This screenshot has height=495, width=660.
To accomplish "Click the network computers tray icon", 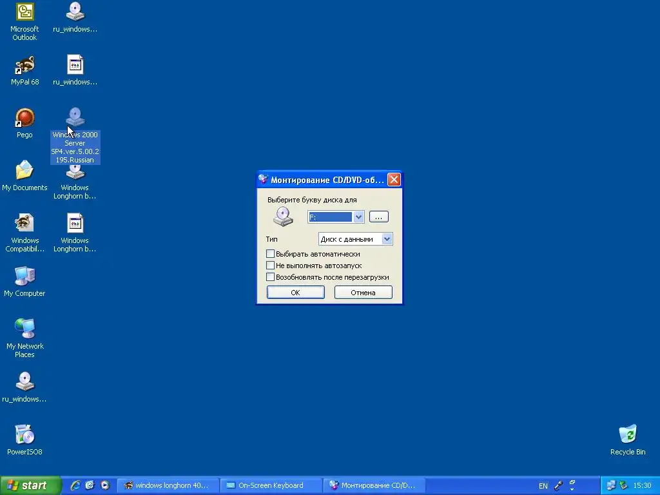I will click(x=611, y=486).
